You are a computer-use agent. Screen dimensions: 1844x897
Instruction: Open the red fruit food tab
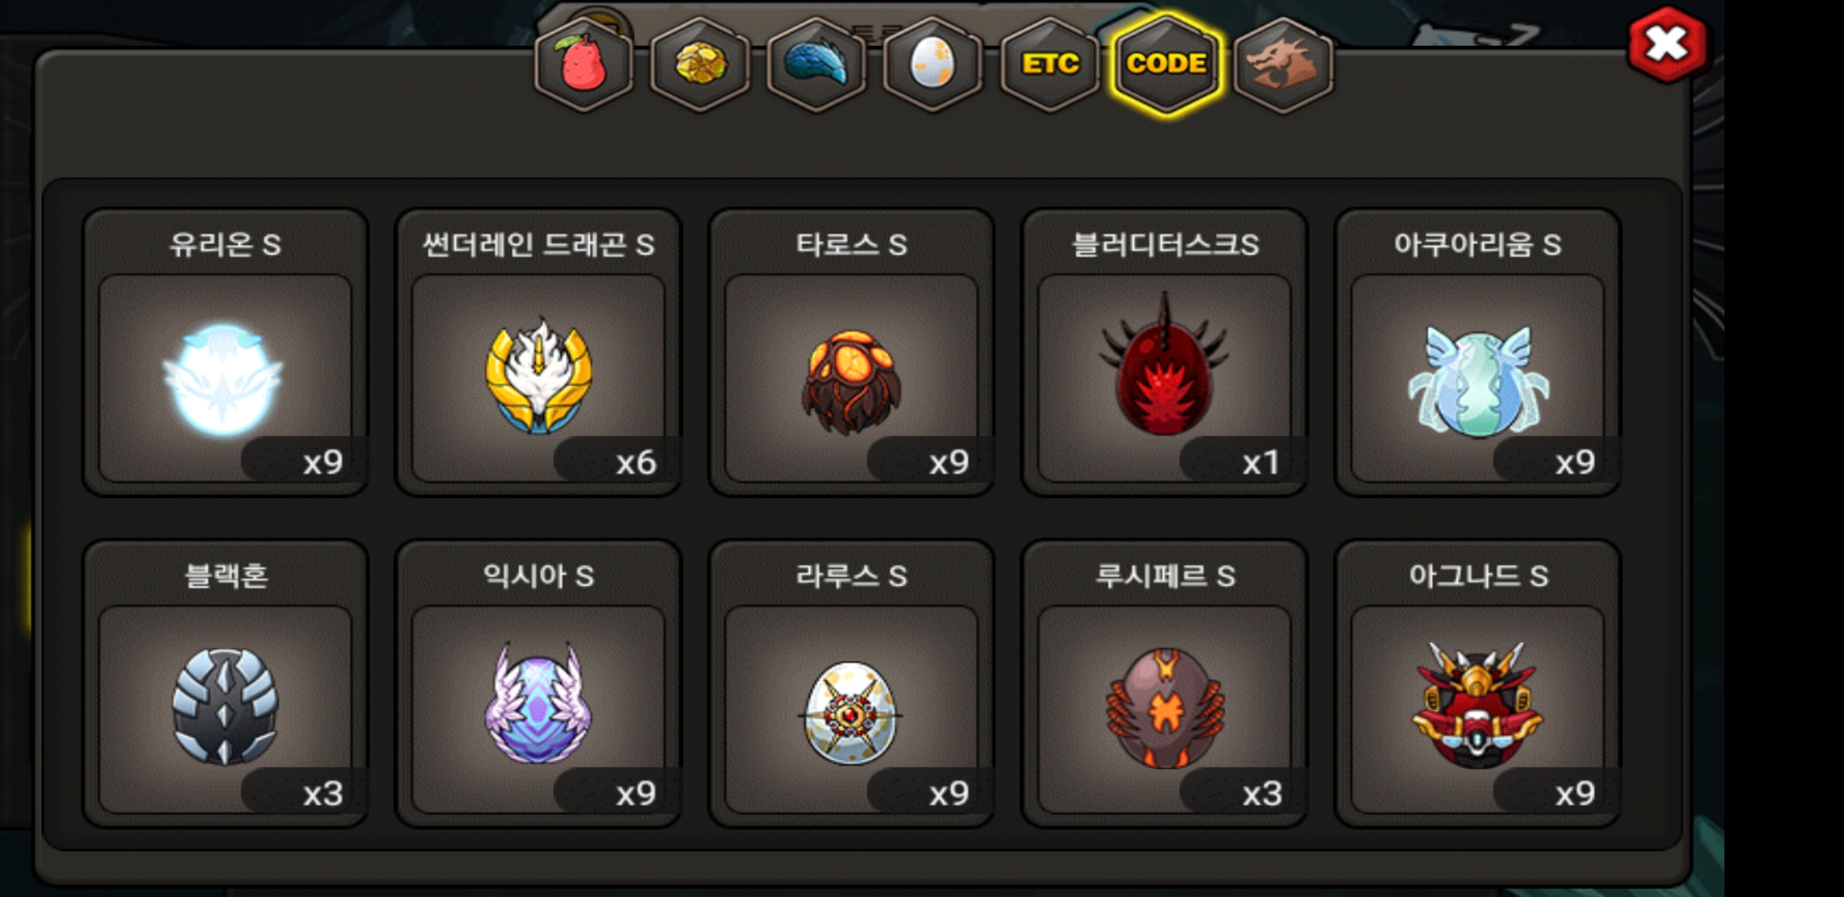click(x=584, y=64)
